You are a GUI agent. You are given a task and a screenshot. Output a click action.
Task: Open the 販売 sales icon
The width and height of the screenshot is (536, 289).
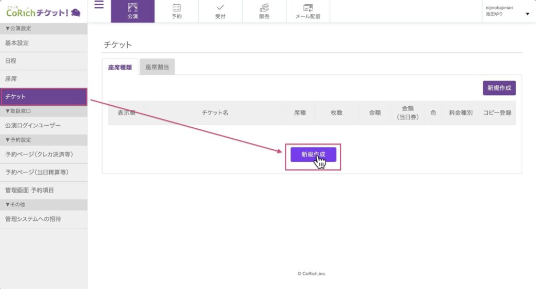(264, 8)
